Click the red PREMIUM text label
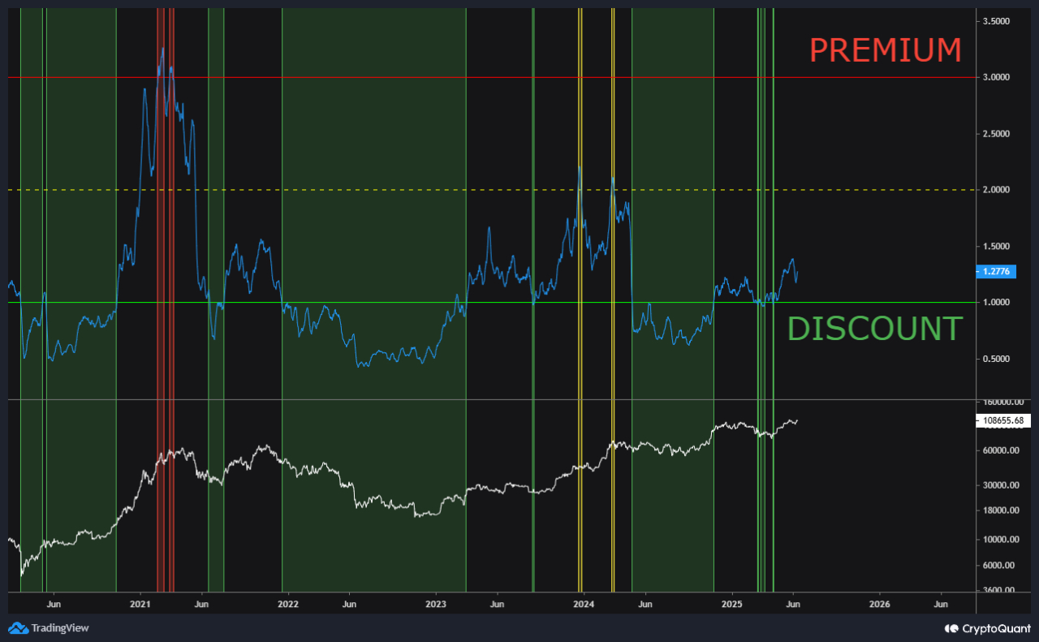This screenshot has width=1039, height=642. 884,50
